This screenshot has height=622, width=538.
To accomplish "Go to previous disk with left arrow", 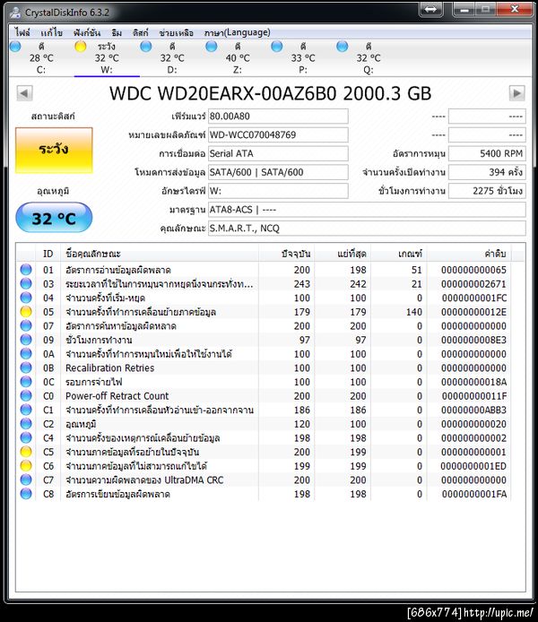I will [x=24, y=93].
